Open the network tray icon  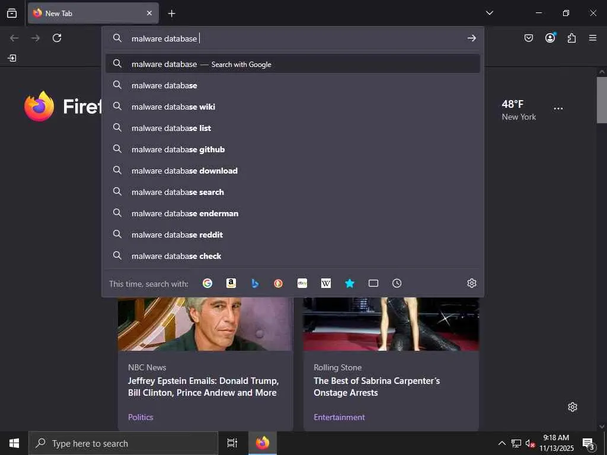click(516, 443)
